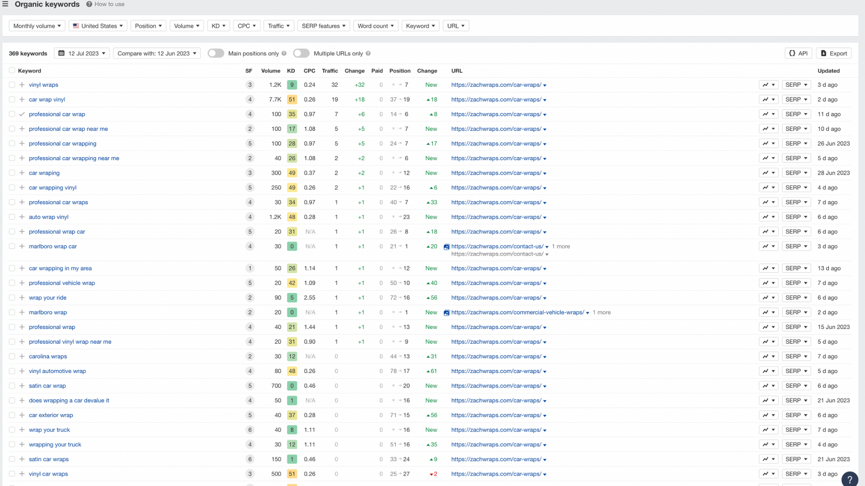Open the help question mark bubble
Screen dimensions: 865x486
click(x=850, y=479)
